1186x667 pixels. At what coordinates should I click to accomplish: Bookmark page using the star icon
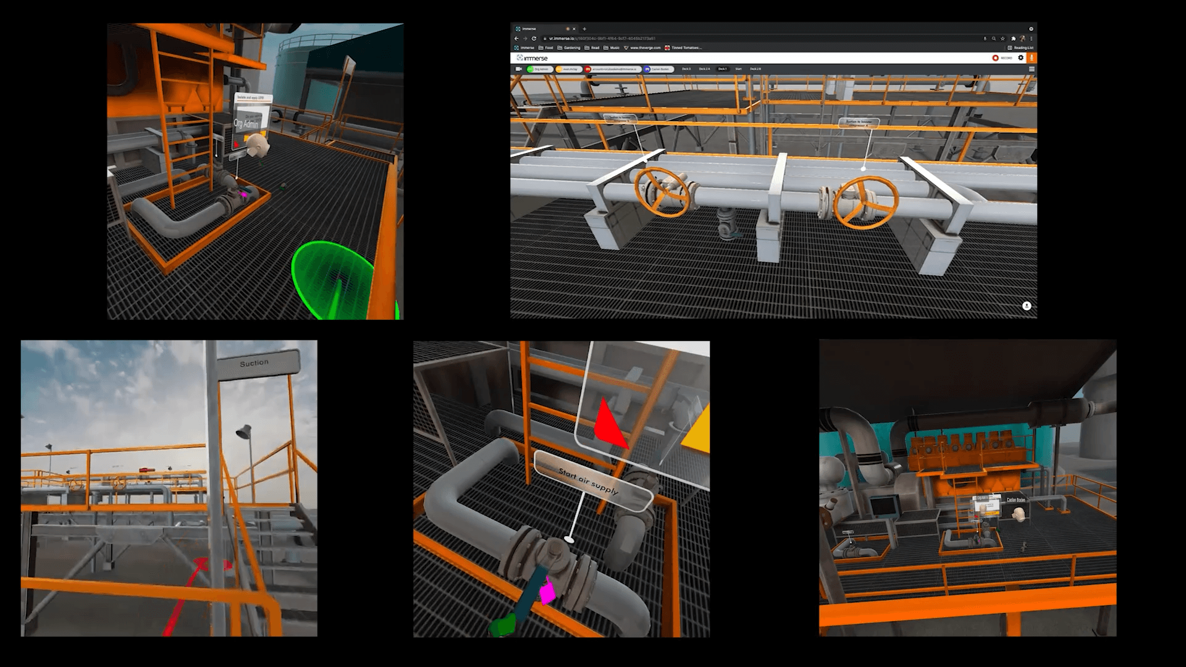pos(1003,38)
